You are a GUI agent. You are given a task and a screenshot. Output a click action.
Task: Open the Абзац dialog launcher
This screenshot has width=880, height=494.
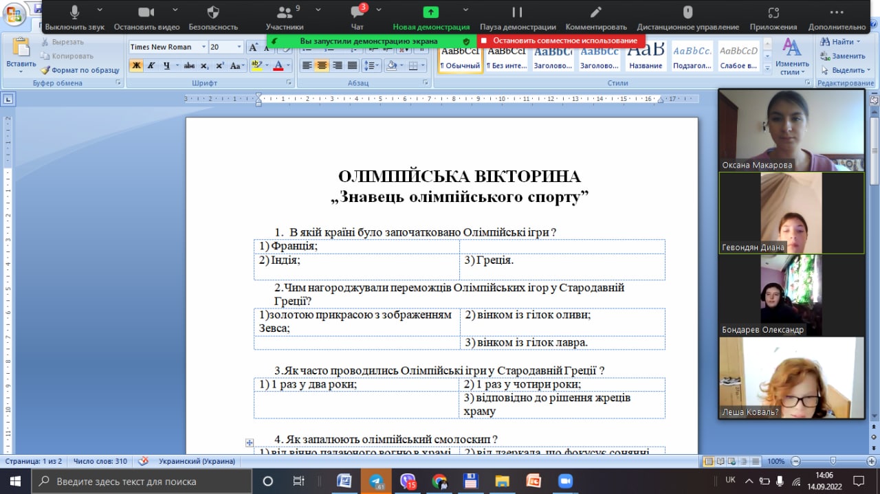pyautogui.click(x=426, y=83)
